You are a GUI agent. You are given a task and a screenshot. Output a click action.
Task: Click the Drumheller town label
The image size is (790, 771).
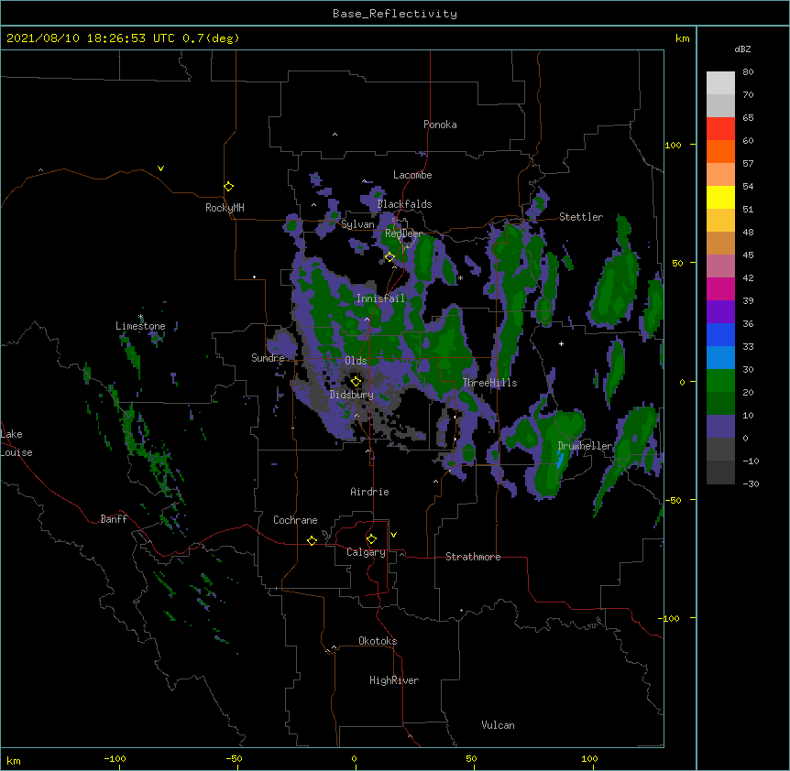[585, 446]
